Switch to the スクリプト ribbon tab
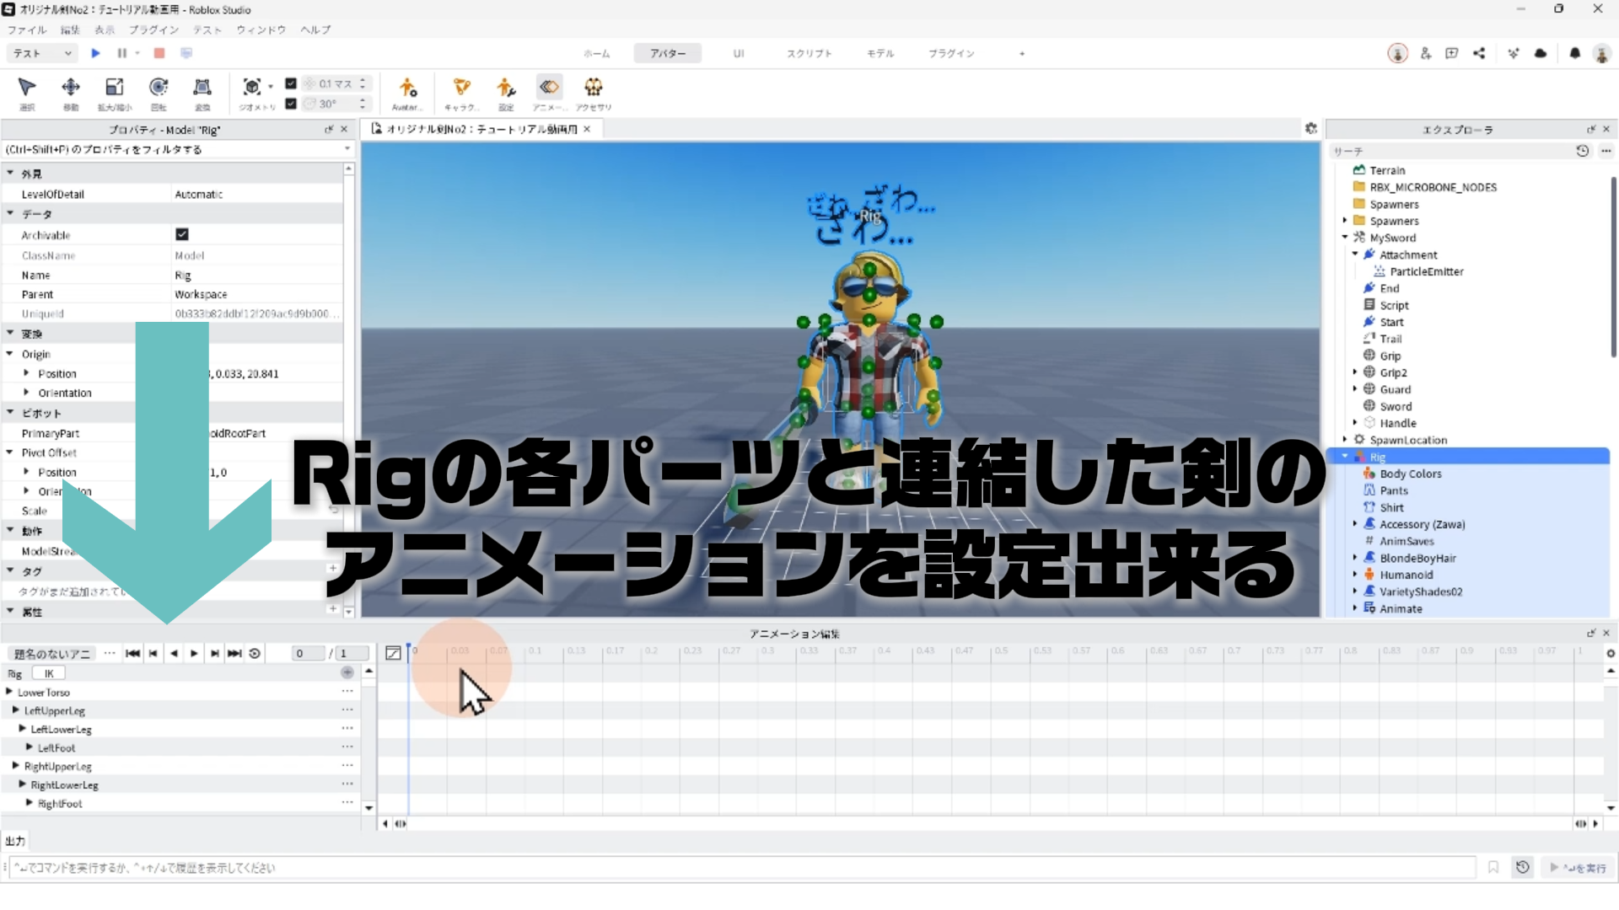 [x=809, y=53]
